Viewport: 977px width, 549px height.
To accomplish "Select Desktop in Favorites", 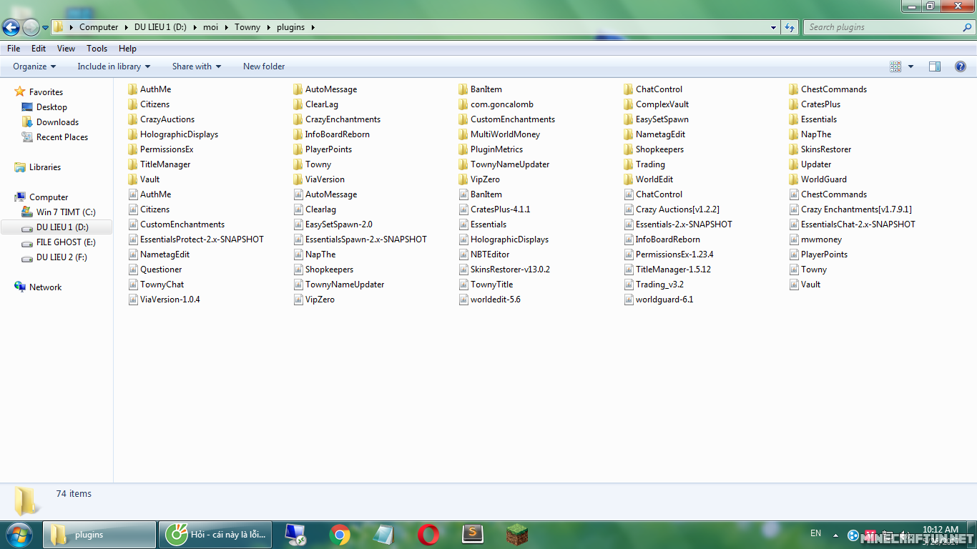I will coord(44,107).
